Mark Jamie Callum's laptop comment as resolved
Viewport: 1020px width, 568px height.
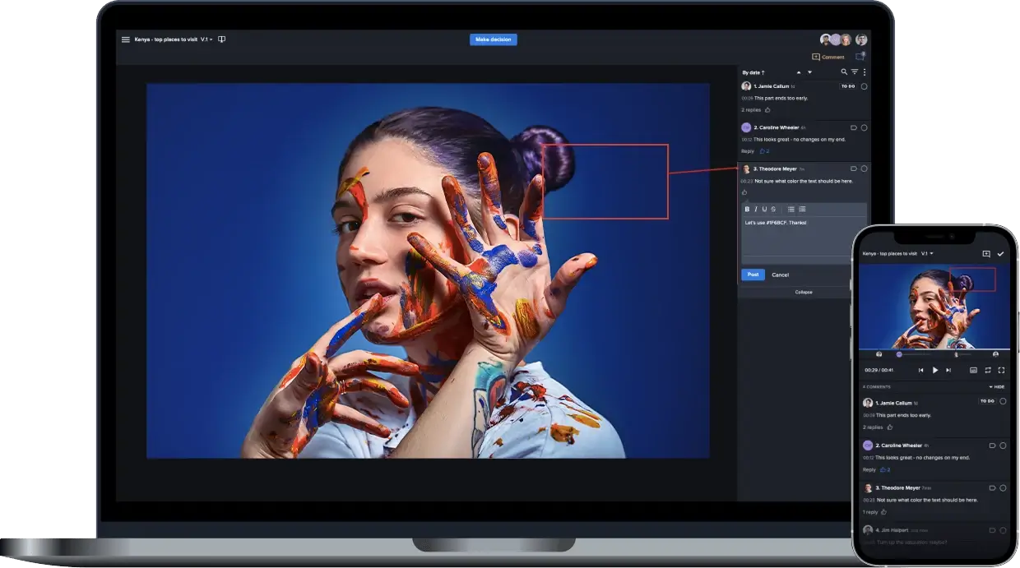point(864,86)
